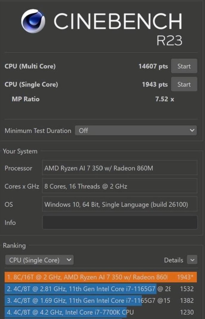
Task: Start the CPU Single Core test
Action: [184, 84]
